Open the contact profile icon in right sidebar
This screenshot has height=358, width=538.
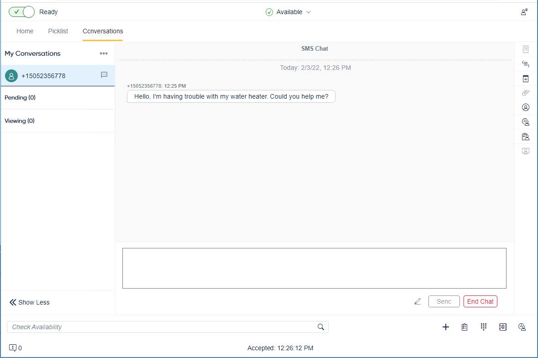(526, 107)
